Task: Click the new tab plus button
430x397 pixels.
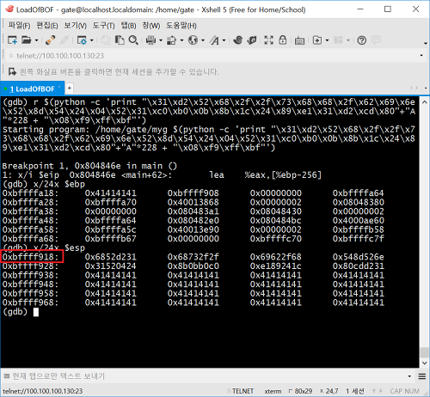Action: (x=69, y=89)
